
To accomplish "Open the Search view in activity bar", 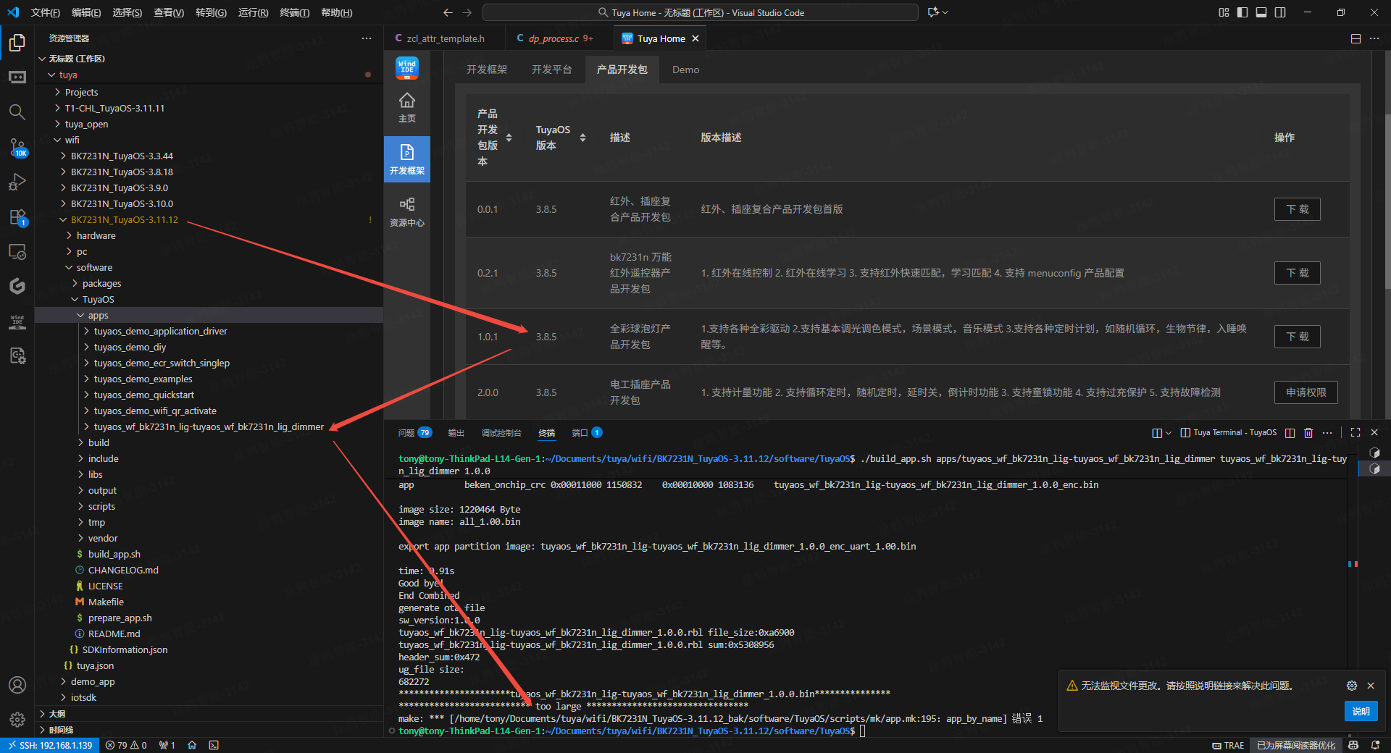I will [17, 112].
